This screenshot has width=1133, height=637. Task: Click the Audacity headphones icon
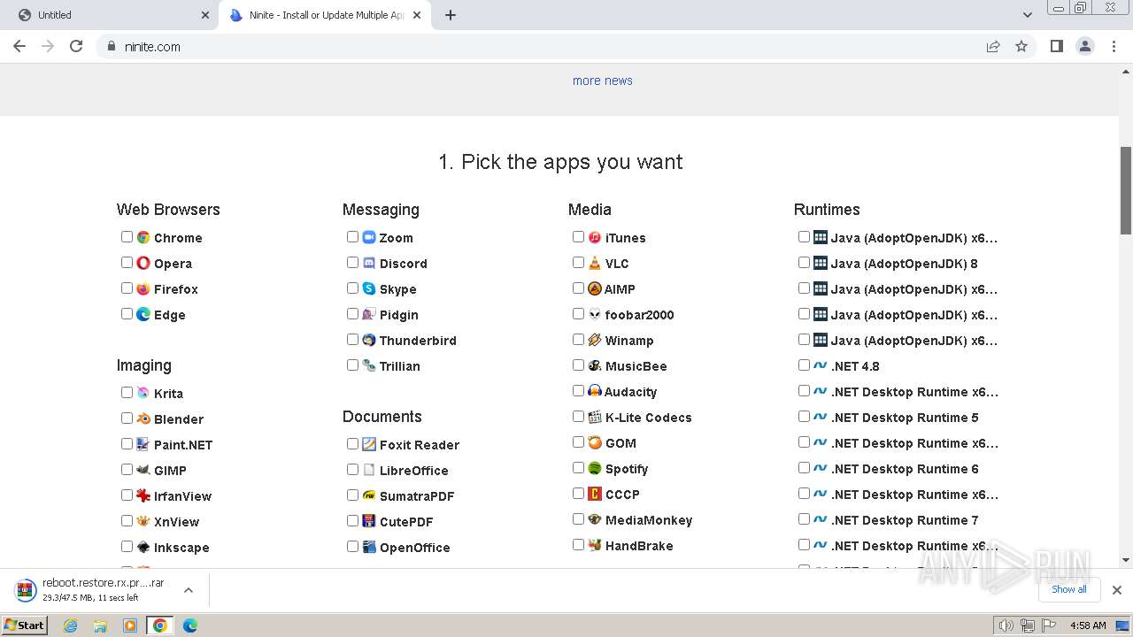tap(595, 391)
